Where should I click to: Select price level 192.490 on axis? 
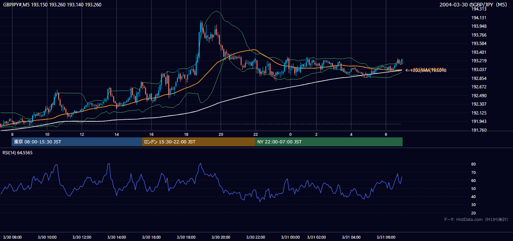coord(479,96)
